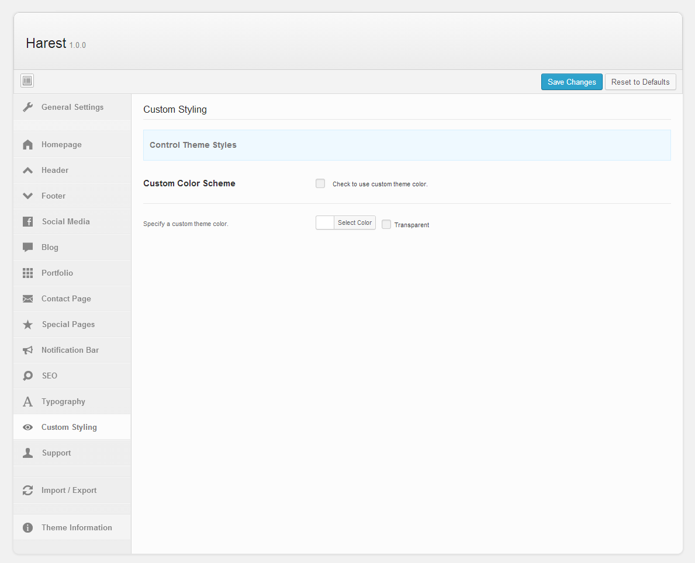The width and height of the screenshot is (695, 563).
Task: Click the expand all options icon
Action: (27, 81)
